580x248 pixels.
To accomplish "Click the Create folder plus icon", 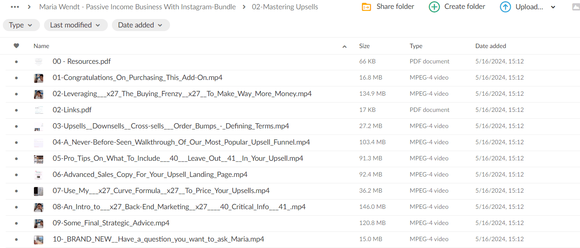I will (x=434, y=7).
